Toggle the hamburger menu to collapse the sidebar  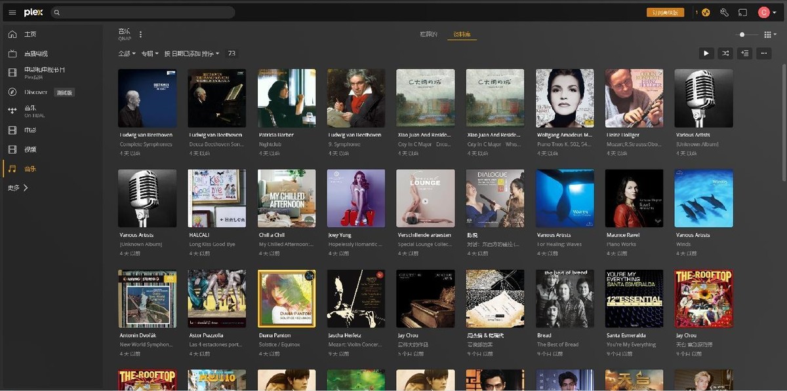click(12, 12)
